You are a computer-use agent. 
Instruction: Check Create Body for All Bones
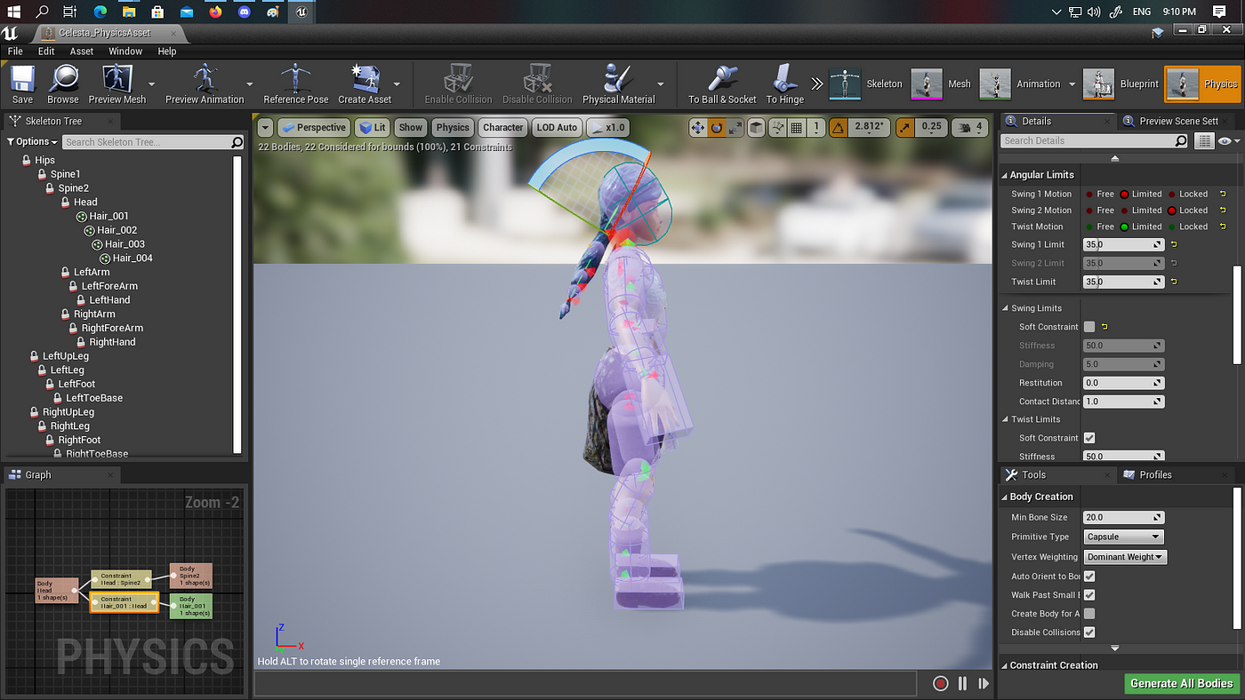1089,614
